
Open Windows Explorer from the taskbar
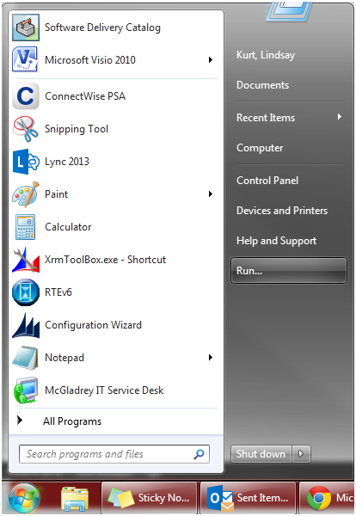75,499
